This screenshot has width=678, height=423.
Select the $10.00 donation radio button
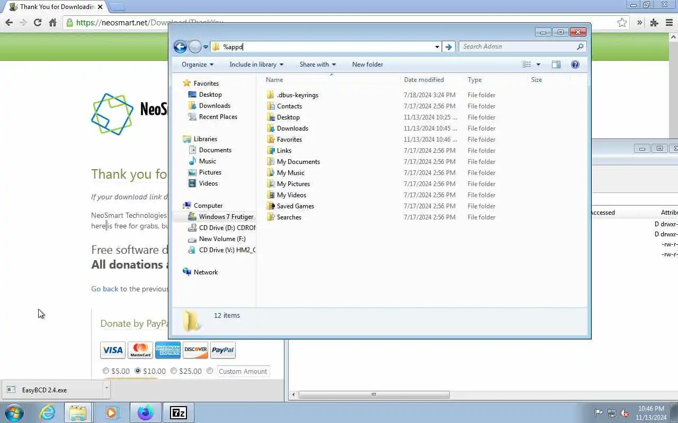(x=138, y=371)
